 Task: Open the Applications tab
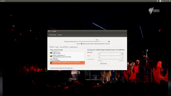(x=74, y=47)
